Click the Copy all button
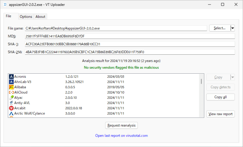This screenshot has height=147, width=243. coord(220,97)
